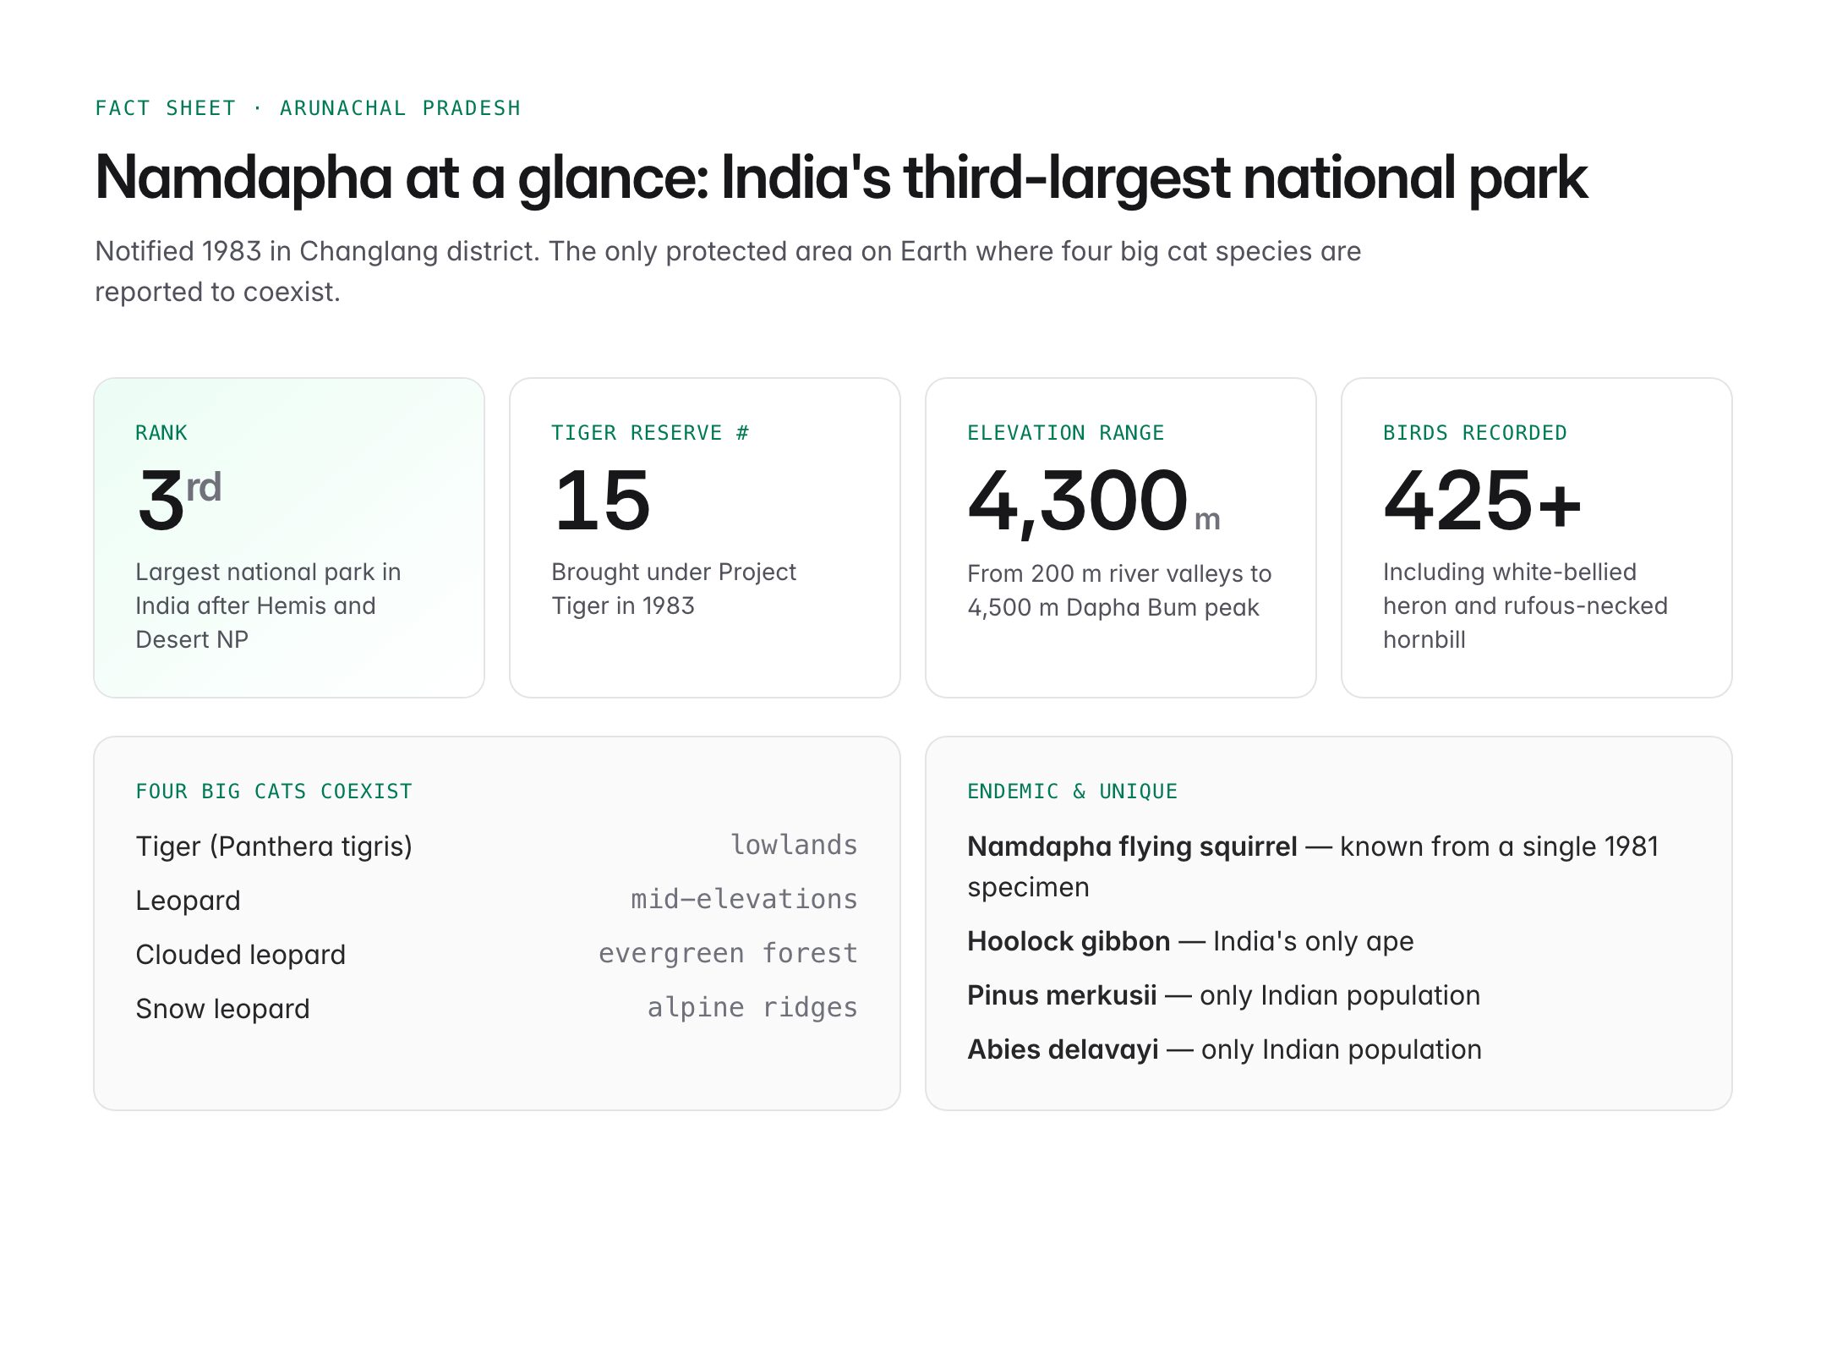The height and width of the screenshot is (1353, 1826).
Task: Click the 'FOUR BIG CATS COEXIST' heading
Action: click(274, 792)
